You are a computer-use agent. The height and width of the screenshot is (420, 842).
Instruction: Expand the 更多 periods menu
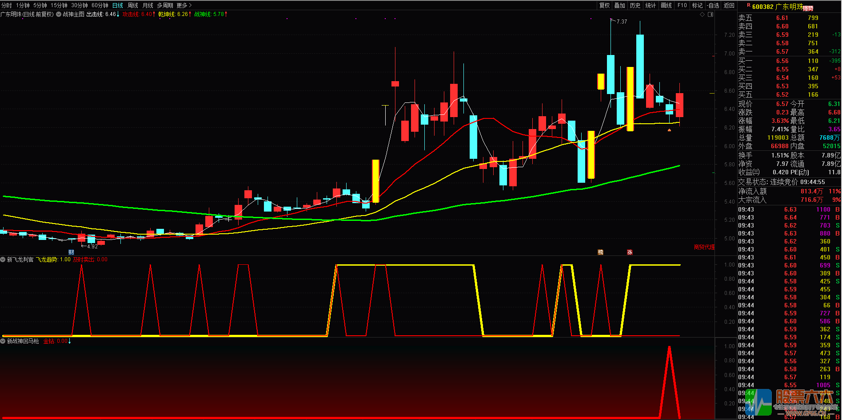coord(184,5)
